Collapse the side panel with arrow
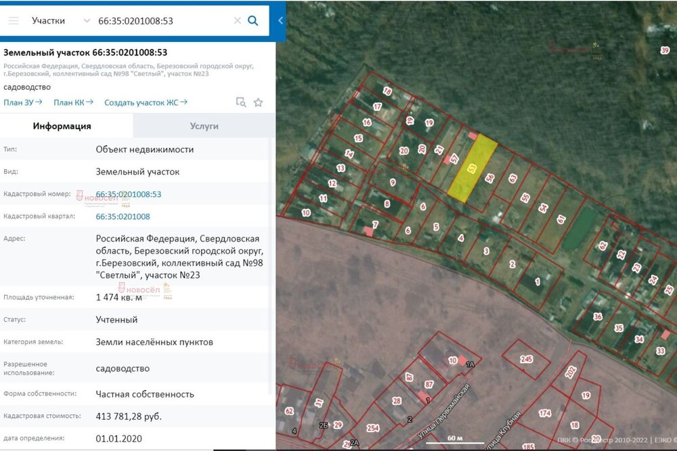 tap(280, 20)
